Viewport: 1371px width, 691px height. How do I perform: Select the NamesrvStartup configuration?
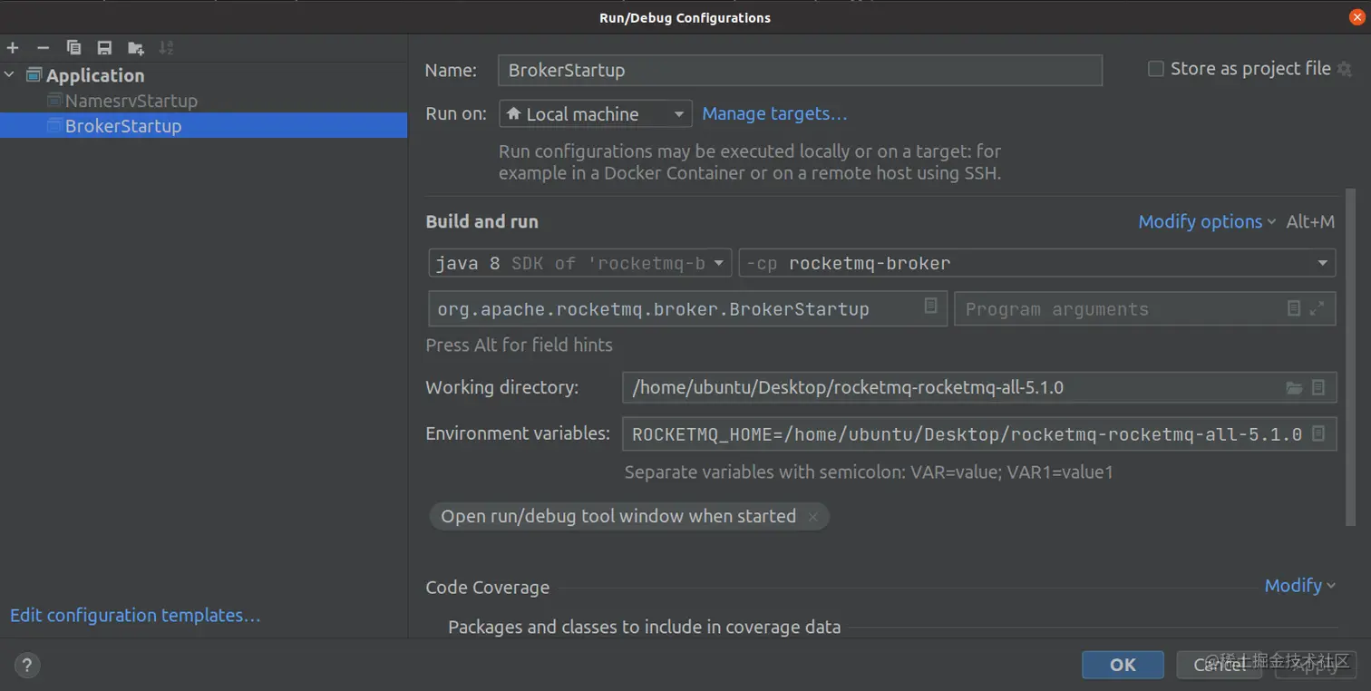tap(131, 101)
